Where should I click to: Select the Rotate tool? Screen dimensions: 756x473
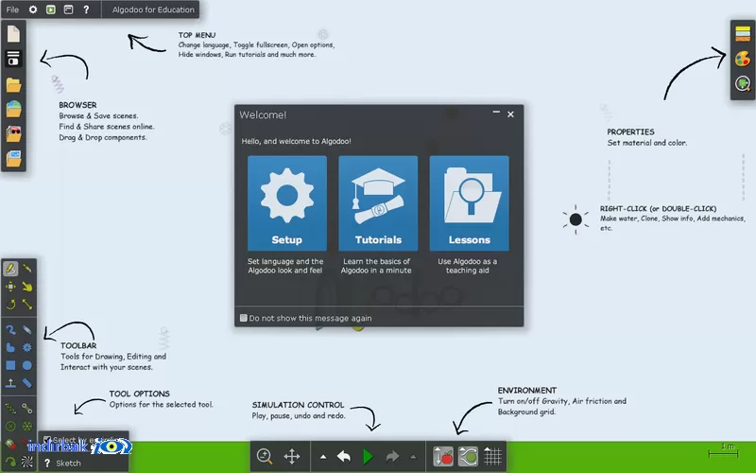coord(10,304)
